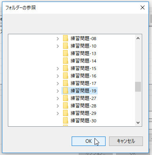The image size is (152, 155).
Task: Click the 練習問題-27 folder icon
Action: click(x=65, y=98)
